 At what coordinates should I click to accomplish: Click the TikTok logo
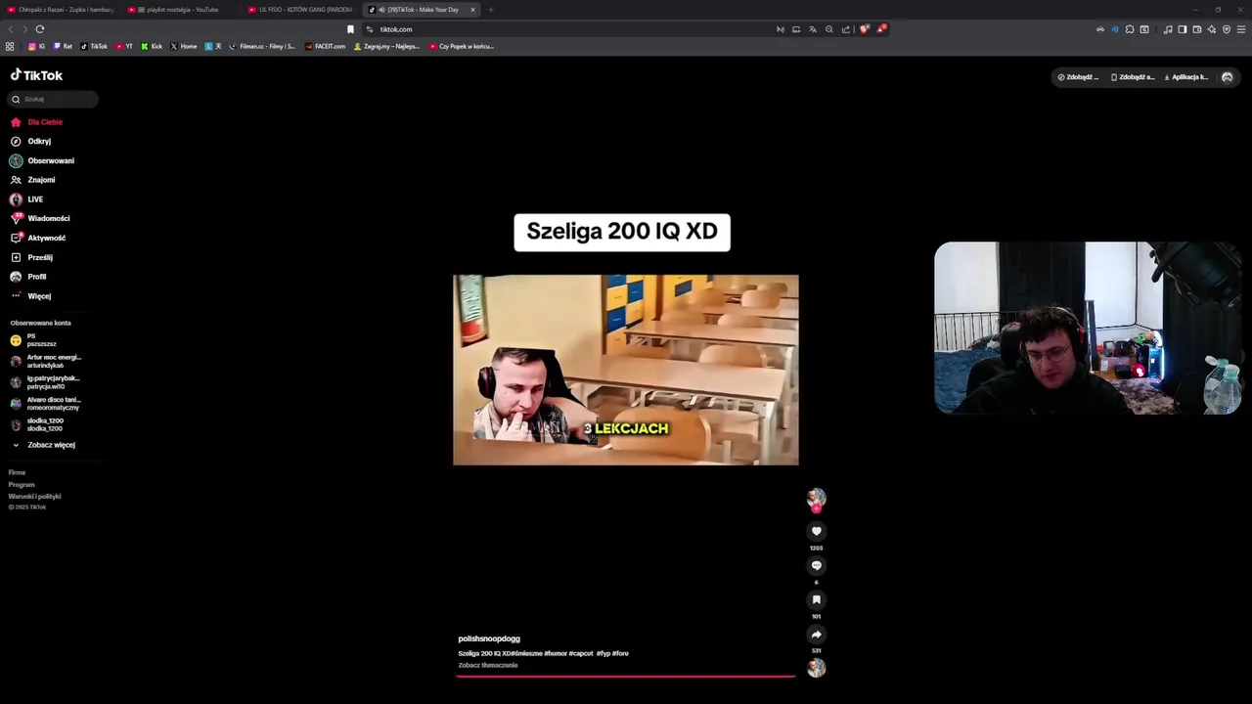pyautogui.click(x=36, y=75)
